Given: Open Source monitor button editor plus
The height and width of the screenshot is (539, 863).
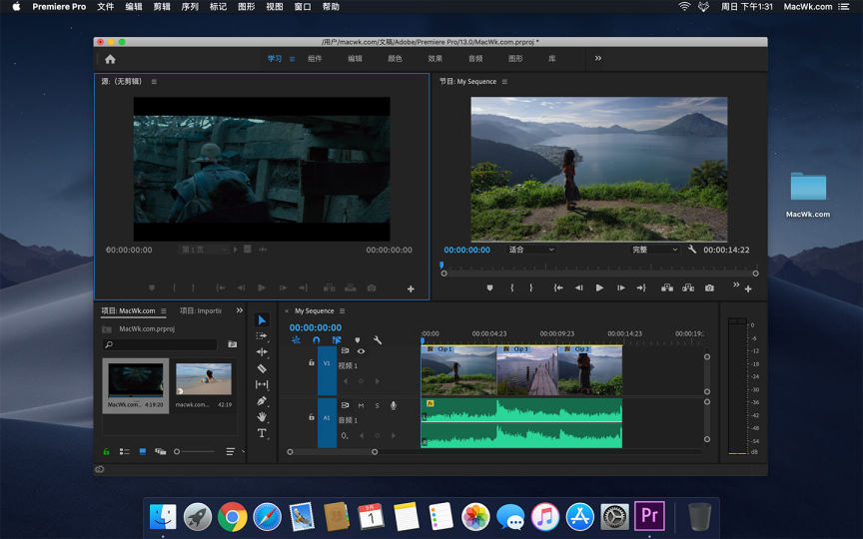Looking at the screenshot, I should tap(411, 288).
